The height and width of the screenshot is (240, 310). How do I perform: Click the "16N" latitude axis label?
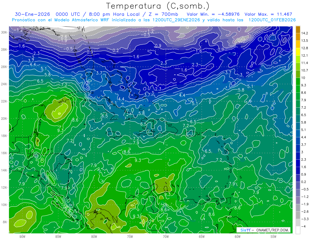click(x=4, y=153)
